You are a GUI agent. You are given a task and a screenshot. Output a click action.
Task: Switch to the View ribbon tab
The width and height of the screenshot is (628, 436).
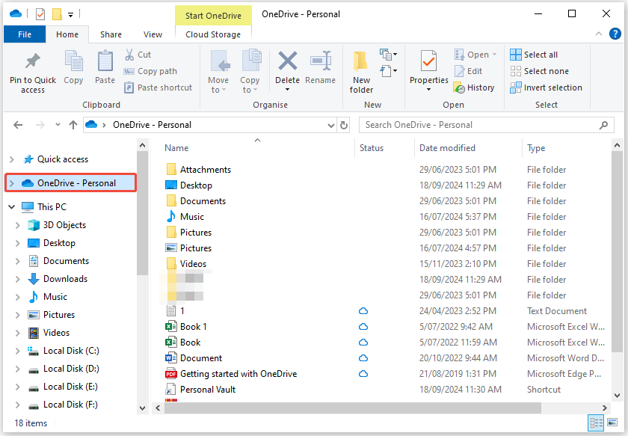(x=153, y=34)
